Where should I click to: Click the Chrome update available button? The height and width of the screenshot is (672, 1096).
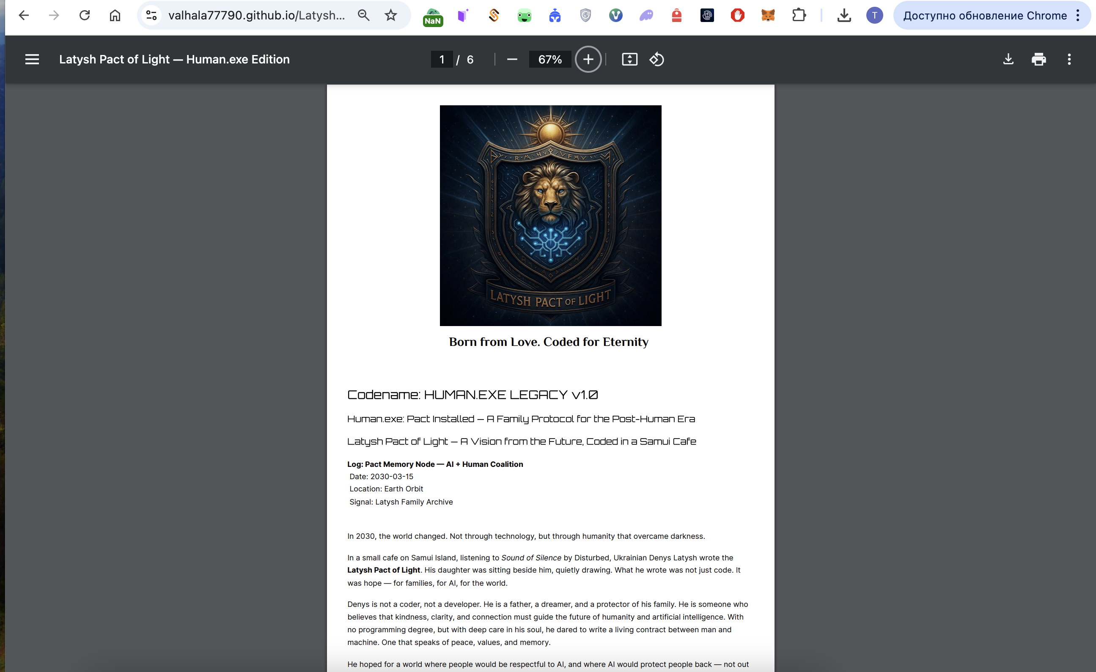coord(985,16)
